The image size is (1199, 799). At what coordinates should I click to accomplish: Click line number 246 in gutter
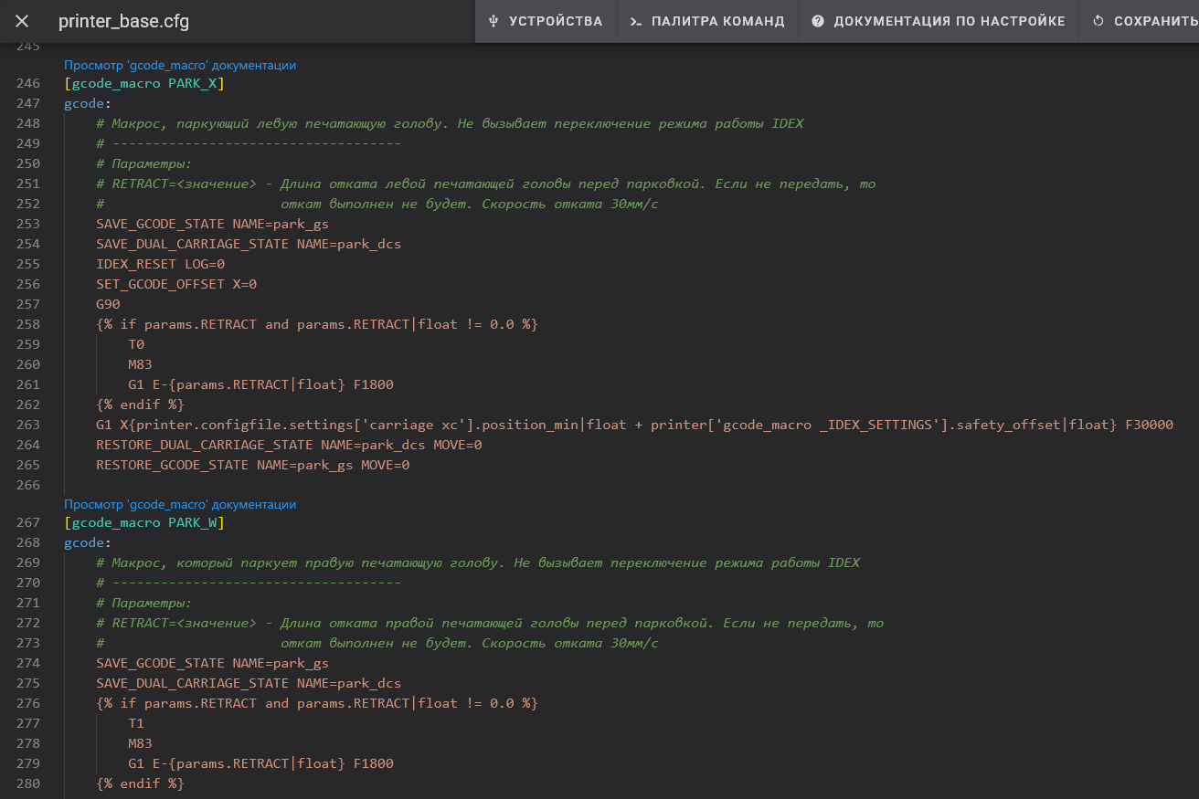click(x=28, y=83)
